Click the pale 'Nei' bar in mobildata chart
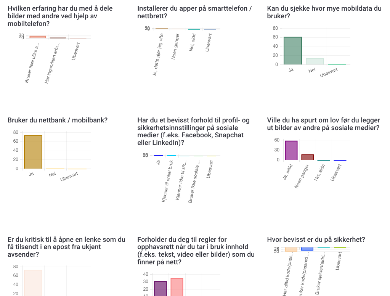 click(x=315, y=61)
